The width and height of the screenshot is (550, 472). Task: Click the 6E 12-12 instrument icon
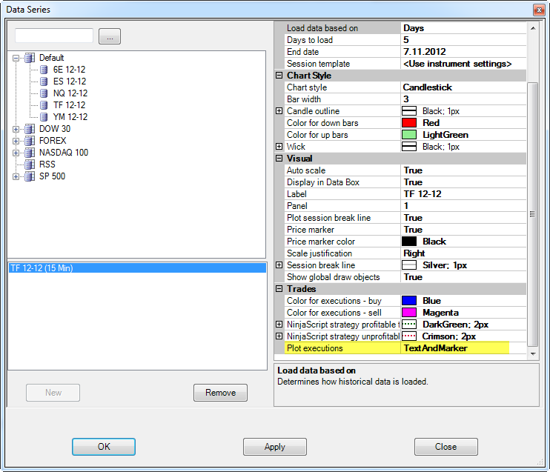coord(44,70)
